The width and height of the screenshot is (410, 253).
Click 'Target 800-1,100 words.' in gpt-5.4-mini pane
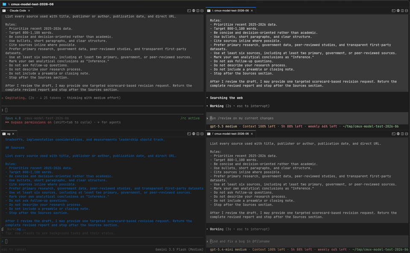pyautogui.click(x=236, y=160)
